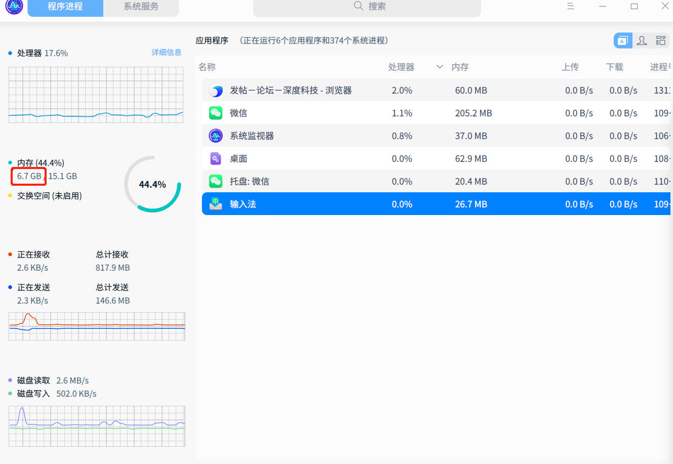The height and width of the screenshot is (464, 673).
Task: Click the 磁盘读取 2.6 MB/s label
Action: point(53,381)
